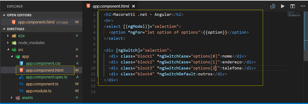Collapse the src folder
This screenshot has width=308, height=104.
tap(8, 50)
